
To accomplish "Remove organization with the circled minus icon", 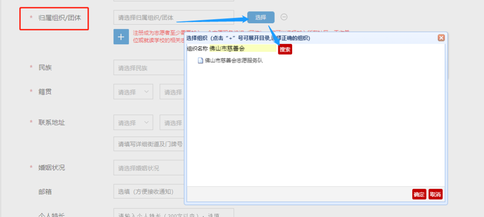I will pos(284,17).
